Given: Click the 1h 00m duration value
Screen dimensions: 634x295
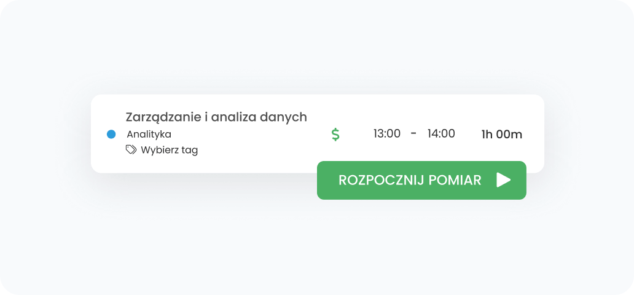Looking at the screenshot, I should [501, 135].
